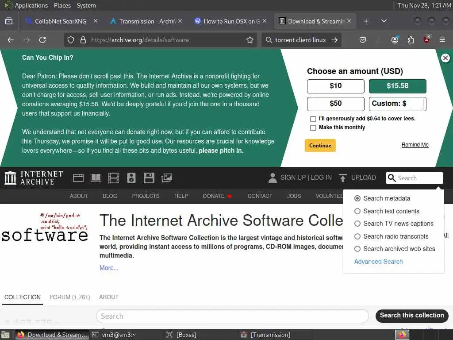The height and width of the screenshot is (340, 453).
Task: Go back with browser back arrow
Action: pos(11,40)
